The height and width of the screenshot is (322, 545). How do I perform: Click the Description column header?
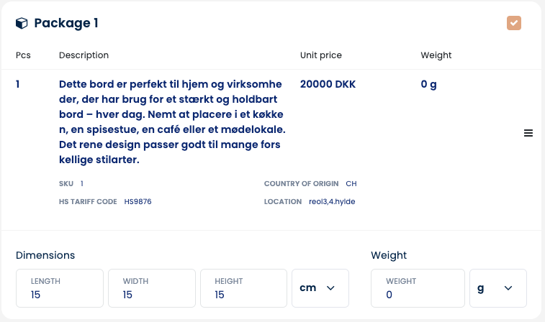tap(84, 55)
